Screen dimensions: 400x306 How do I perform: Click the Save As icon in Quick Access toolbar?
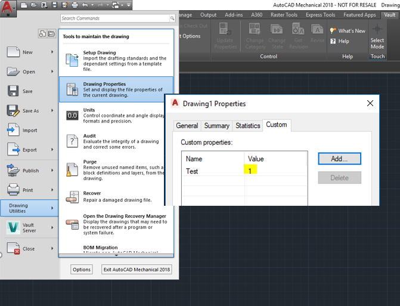click(x=64, y=5)
